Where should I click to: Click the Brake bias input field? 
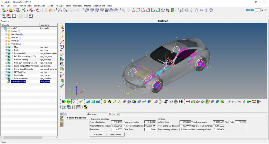pos(117,130)
